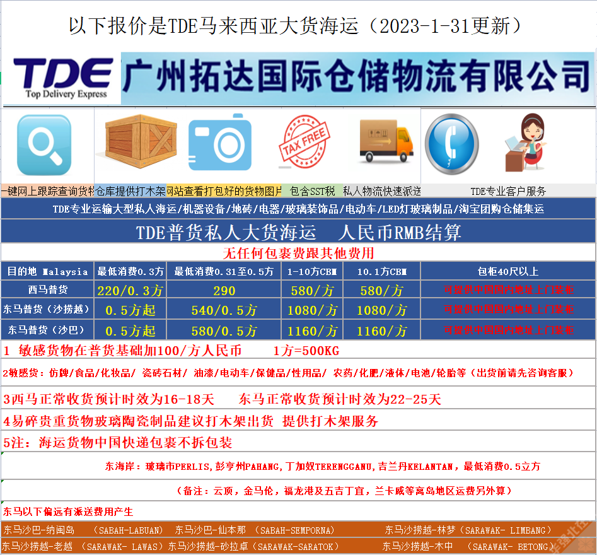Select 0.5方起 in the 沙捞越 row

click(x=130, y=310)
